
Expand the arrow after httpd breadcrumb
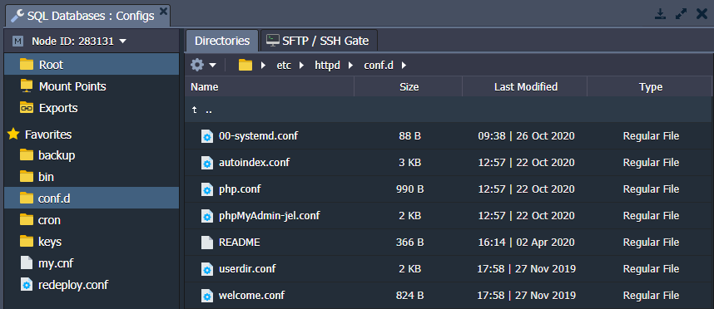pos(350,66)
